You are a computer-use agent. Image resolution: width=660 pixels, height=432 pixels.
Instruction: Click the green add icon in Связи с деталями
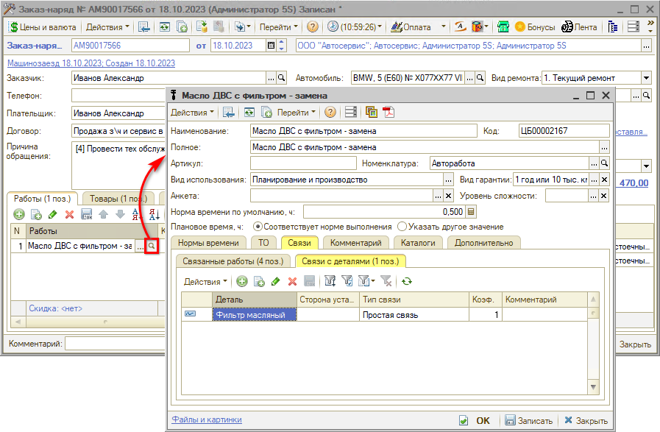coord(242,281)
